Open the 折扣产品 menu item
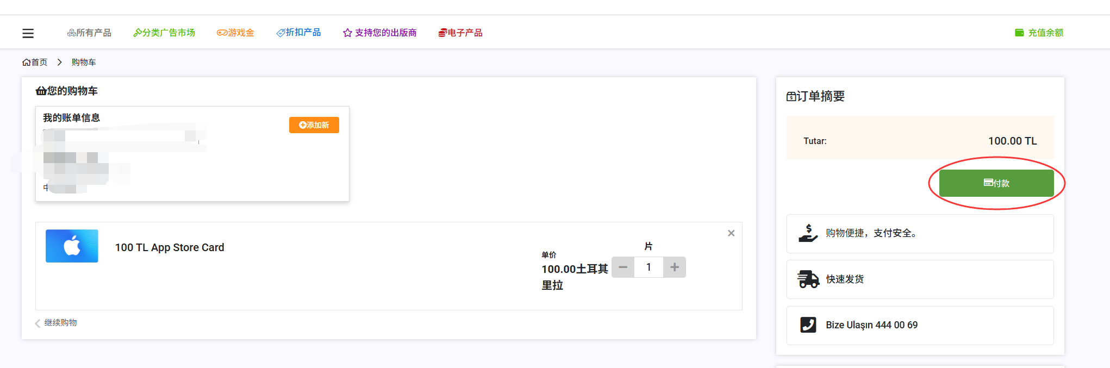 tap(298, 33)
